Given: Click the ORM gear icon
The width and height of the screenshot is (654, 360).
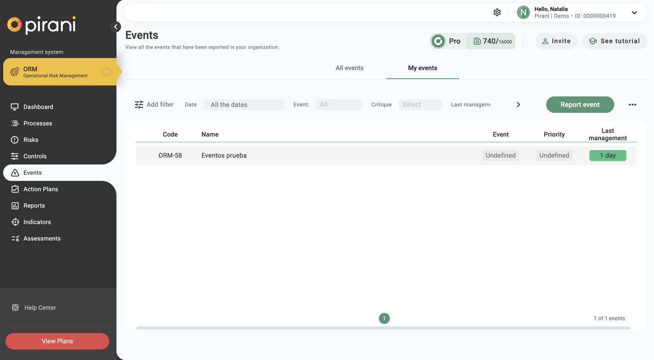Looking at the screenshot, I should point(15,72).
